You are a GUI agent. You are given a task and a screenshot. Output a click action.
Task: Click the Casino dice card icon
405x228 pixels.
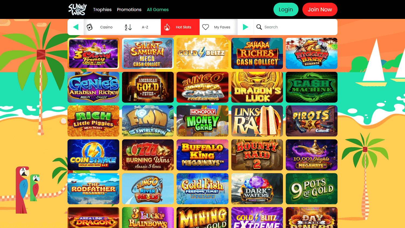click(x=90, y=27)
